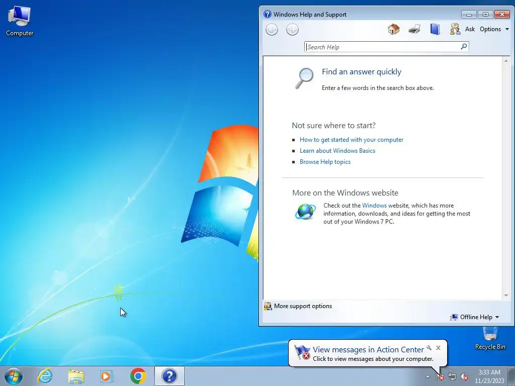
Task: Click the Ask toolbar label
Action: [x=470, y=29]
